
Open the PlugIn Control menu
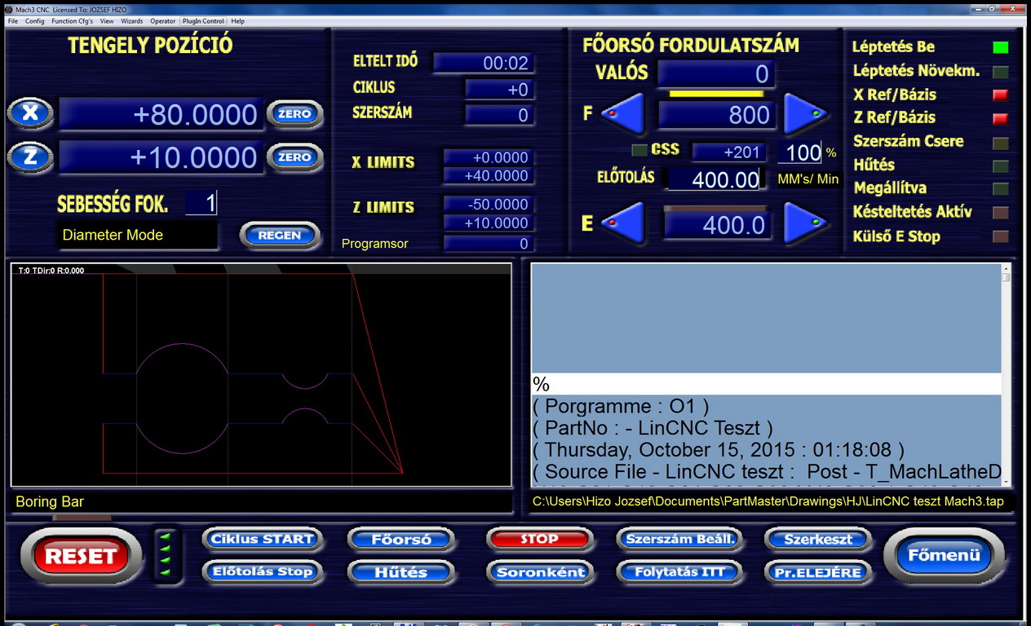(x=203, y=21)
